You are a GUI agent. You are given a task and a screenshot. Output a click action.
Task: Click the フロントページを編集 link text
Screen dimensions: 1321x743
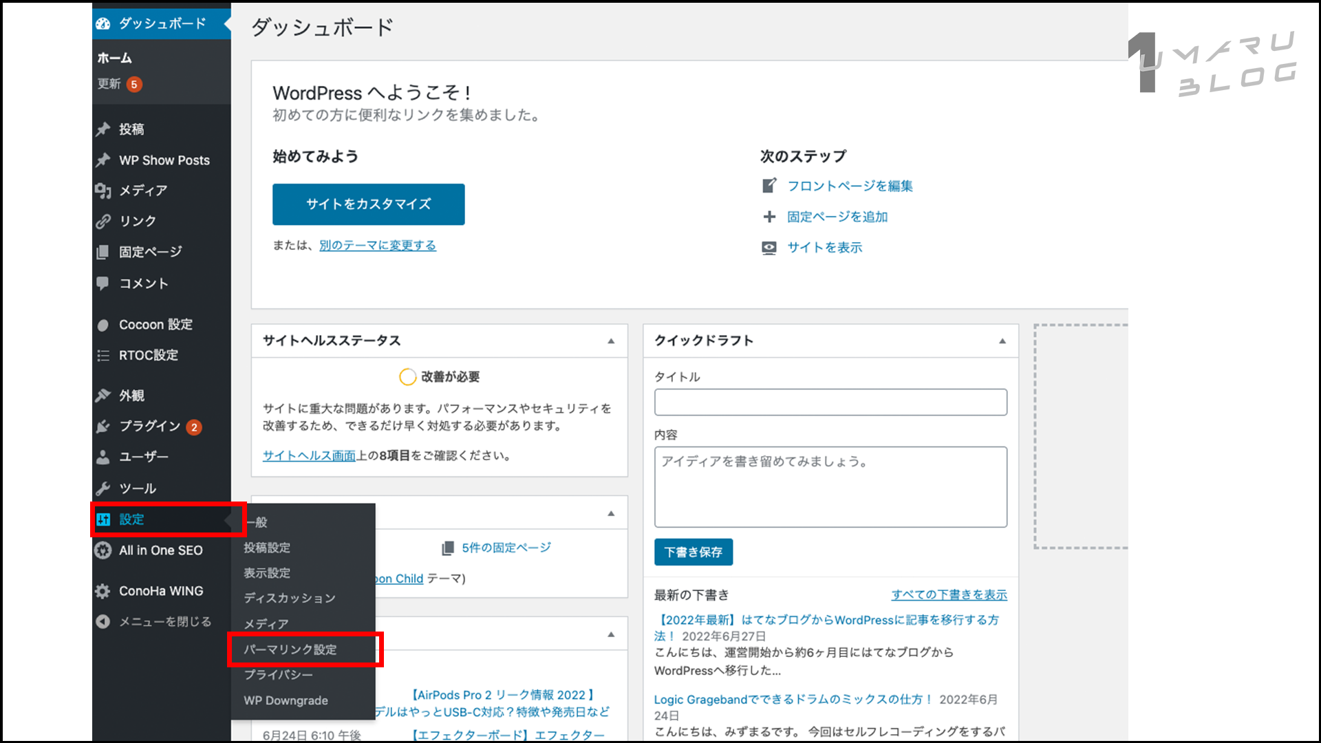(x=850, y=186)
